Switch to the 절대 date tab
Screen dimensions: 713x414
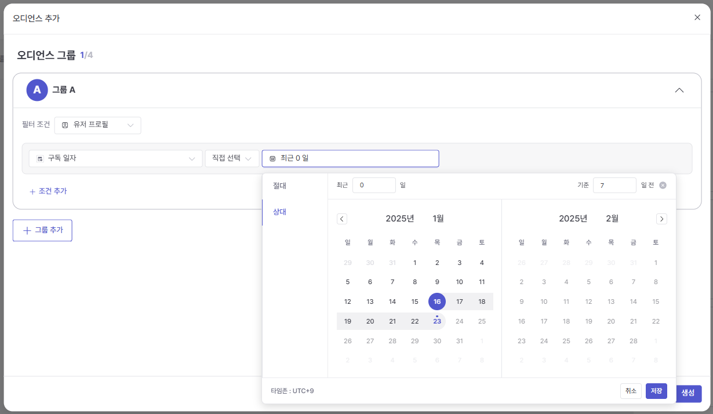point(280,186)
